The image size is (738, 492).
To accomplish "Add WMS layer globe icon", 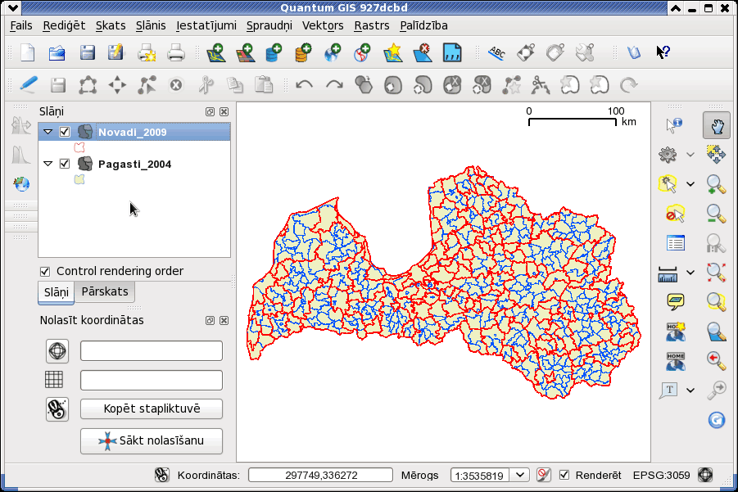I will [333, 52].
